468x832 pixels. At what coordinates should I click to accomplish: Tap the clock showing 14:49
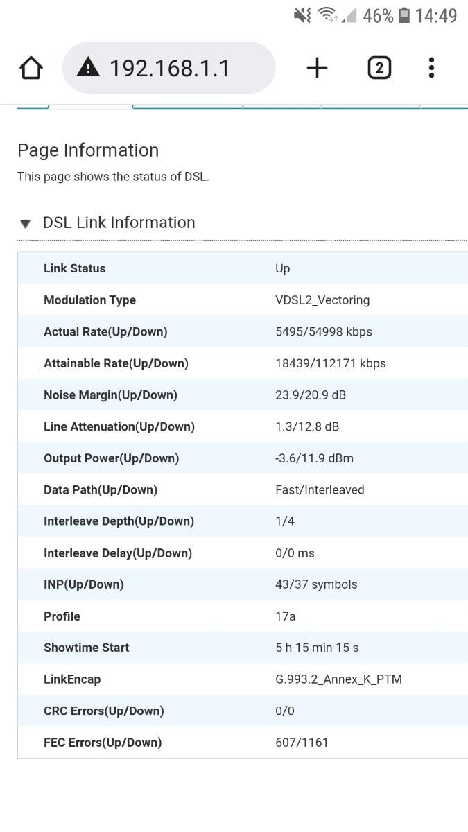(436, 15)
